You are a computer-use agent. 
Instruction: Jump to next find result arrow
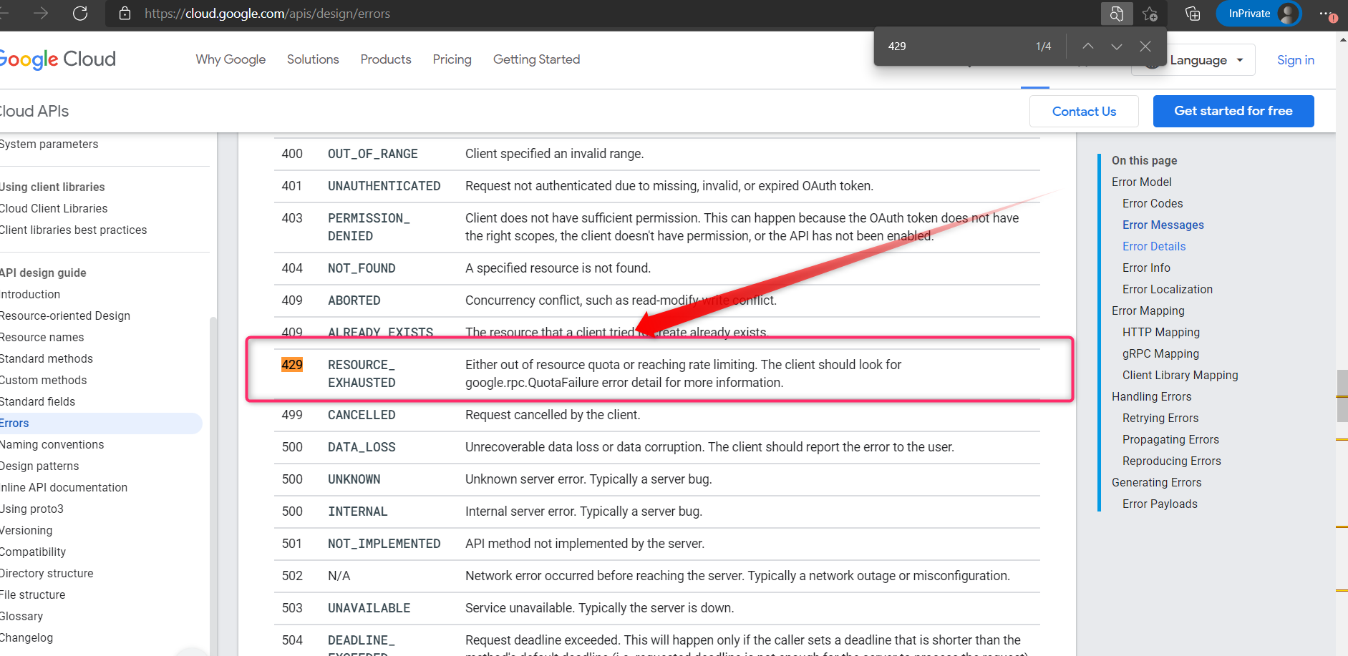coord(1116,46)
